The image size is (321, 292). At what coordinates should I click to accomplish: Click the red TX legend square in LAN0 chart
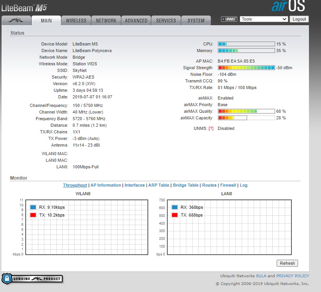coord(175,215)
